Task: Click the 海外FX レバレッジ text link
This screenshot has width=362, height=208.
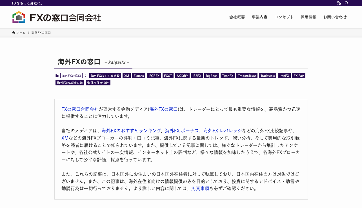Action: (223, 131)
